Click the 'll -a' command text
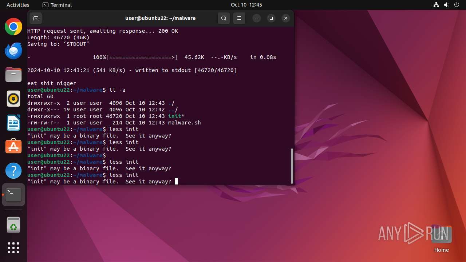Screen dimensions: 466x262 [117, 90]
